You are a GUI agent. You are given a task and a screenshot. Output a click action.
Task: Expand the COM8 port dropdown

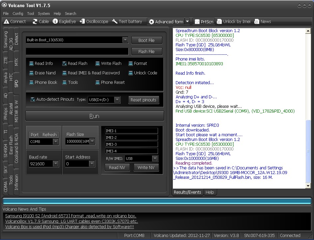(55, 142)
